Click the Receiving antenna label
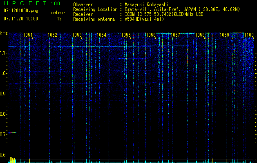The image size is (257, 163). click(94, 19)
